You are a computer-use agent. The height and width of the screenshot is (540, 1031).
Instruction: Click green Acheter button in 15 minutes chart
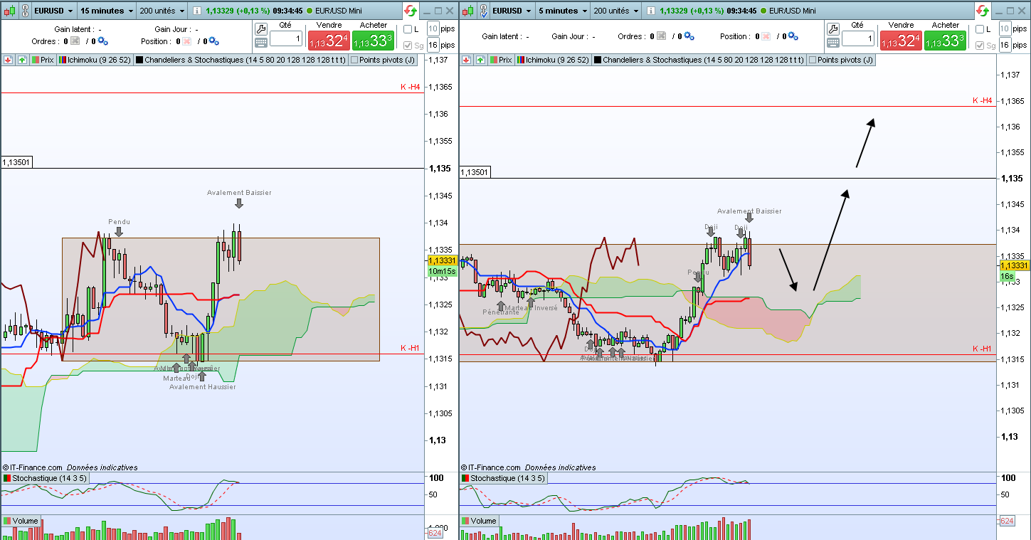[x=374, y=41]
